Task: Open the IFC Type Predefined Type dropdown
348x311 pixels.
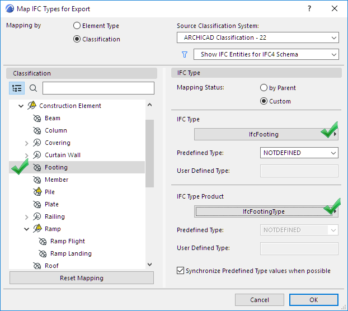Action: pos(299,153)
